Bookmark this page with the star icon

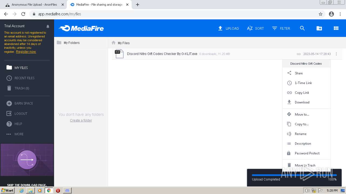tap(321, 14)
